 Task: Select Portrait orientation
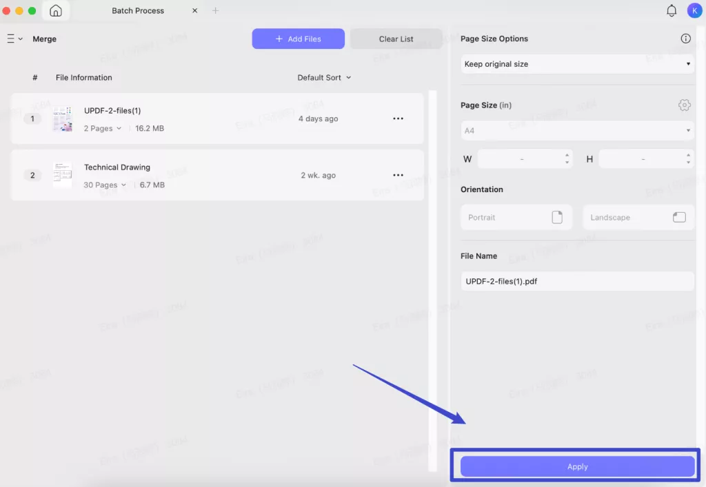coord(516,217)
